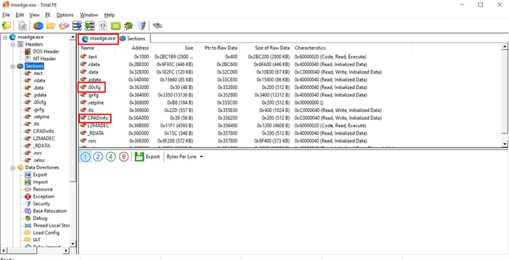Click the green floppy Export icon

pyautogui.click(x=139, y=156)
